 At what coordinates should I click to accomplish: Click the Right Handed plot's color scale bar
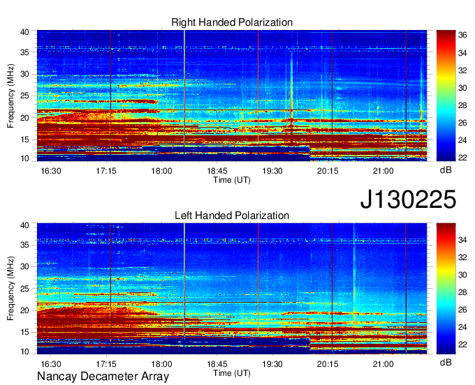(446, 96)
